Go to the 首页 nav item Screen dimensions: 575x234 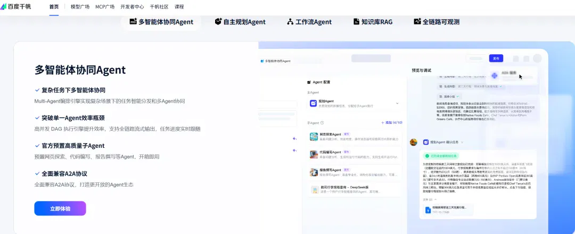54,6
